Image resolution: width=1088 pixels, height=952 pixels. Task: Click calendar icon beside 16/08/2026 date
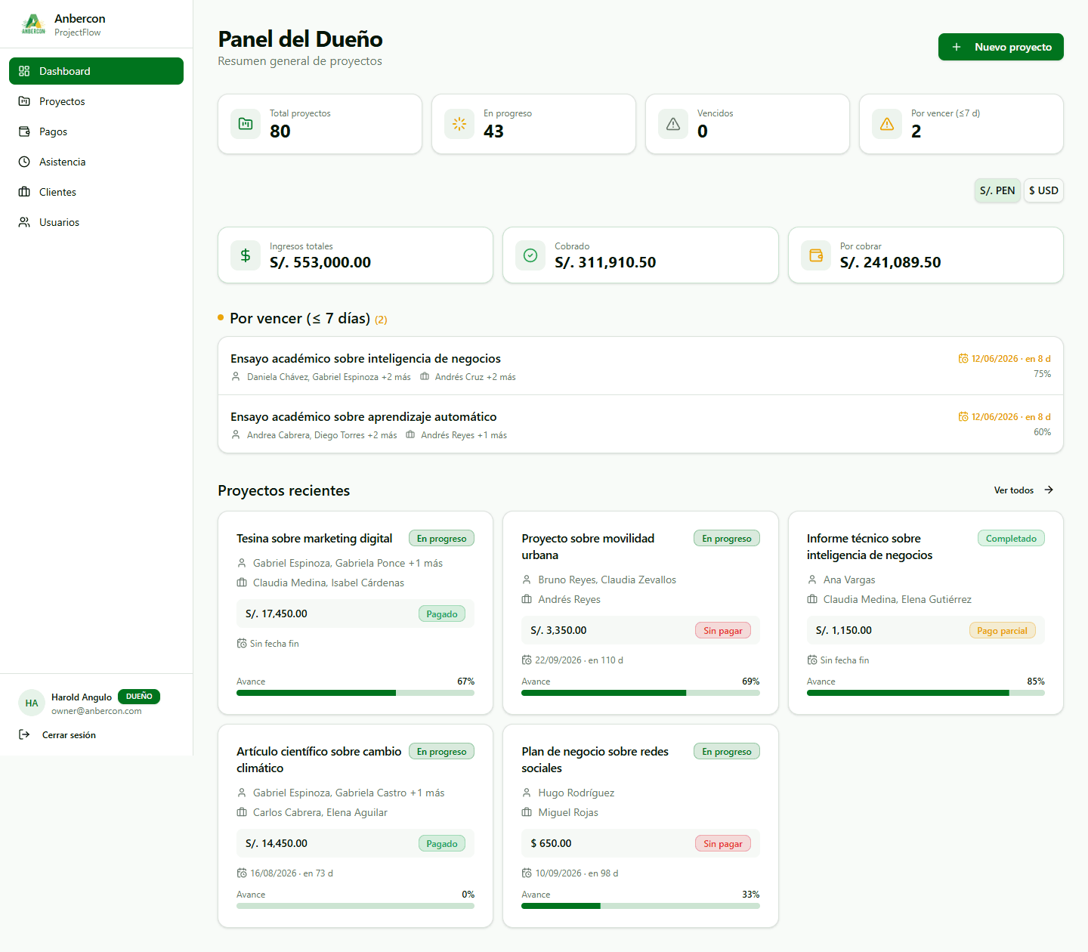(242, 873)
